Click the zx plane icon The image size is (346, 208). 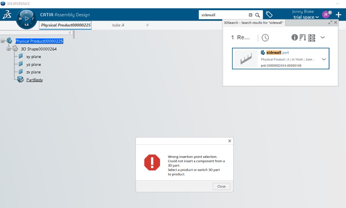[x=21, y=72]
